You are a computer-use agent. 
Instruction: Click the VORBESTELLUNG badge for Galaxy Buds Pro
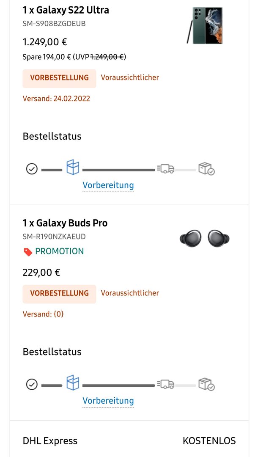(x=59, y=294)
